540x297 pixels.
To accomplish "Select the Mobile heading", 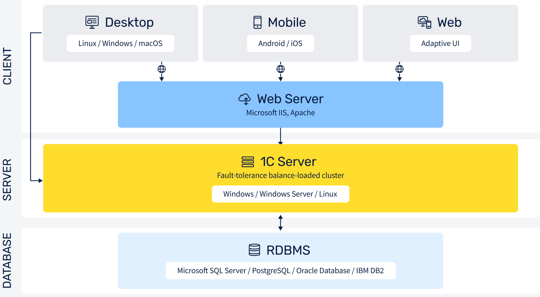I will [287, 22].
